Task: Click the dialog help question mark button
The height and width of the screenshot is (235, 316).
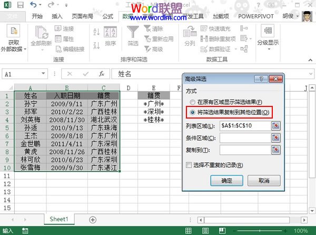Action: pyautogui.click(x=261, y=79)
